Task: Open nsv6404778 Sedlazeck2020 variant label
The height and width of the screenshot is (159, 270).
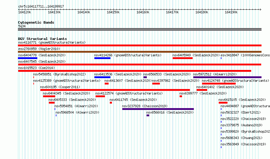Action: pyautogui.click(x=42, y=55)
